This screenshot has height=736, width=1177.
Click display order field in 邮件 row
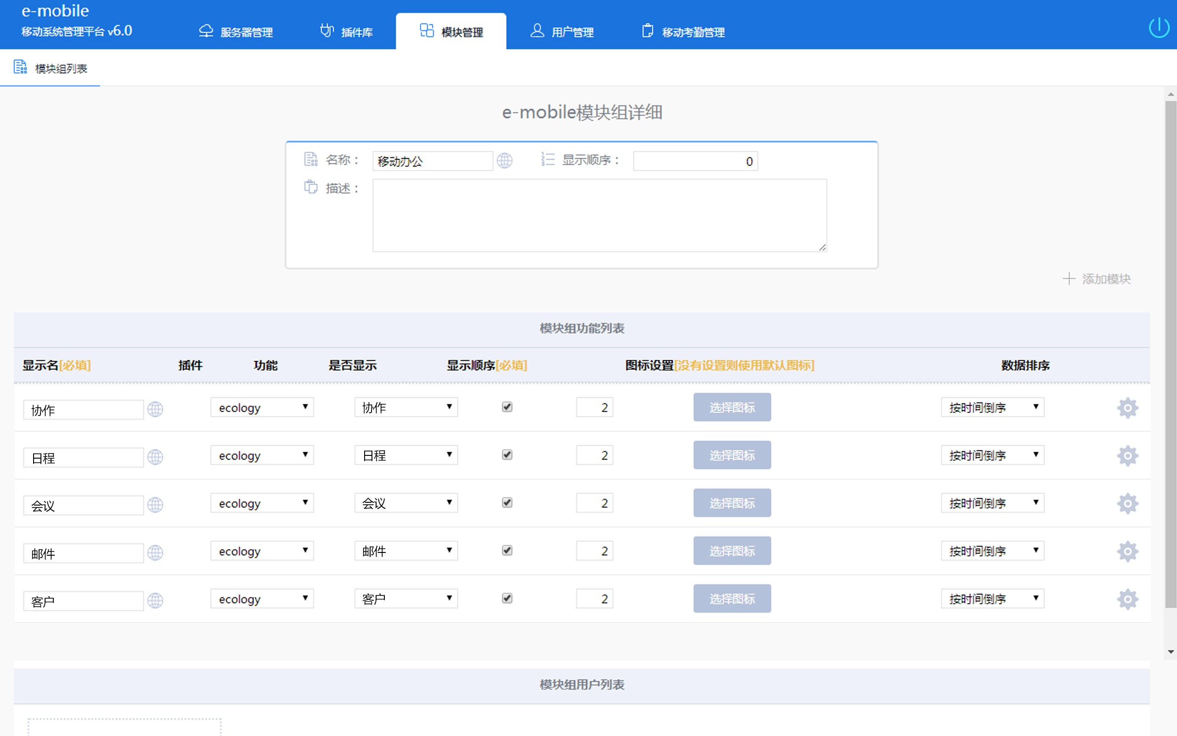point(594,551)
